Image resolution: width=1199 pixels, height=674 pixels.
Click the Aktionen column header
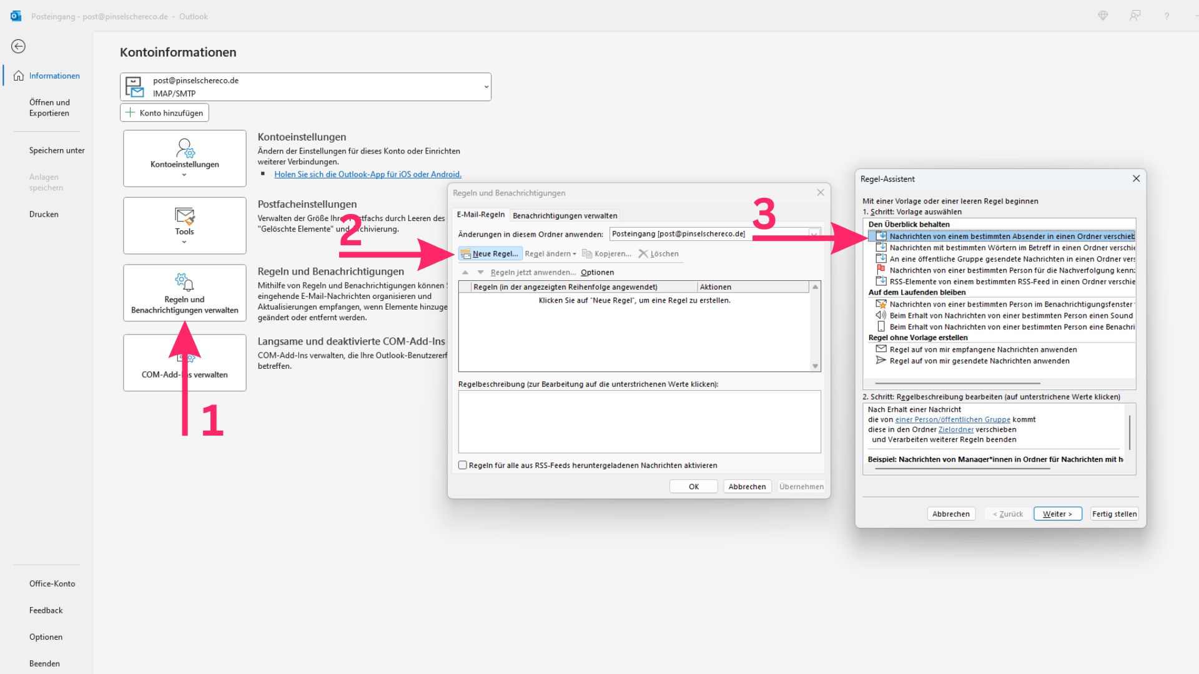click(x=753, y=287)
